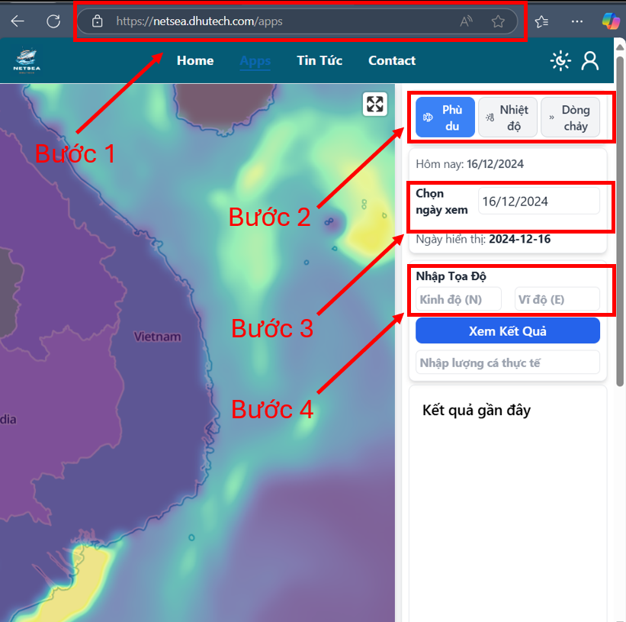Focus Nhập lượng cá thực tế field

coord(507,363)
